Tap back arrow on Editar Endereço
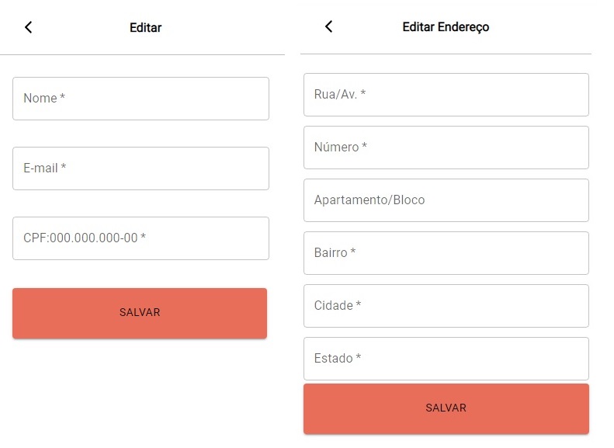Screen dimensions: 614x448 [328, 26]
